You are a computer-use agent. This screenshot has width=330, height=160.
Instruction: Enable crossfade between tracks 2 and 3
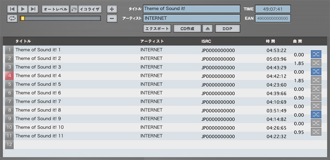tap(316, 63)
